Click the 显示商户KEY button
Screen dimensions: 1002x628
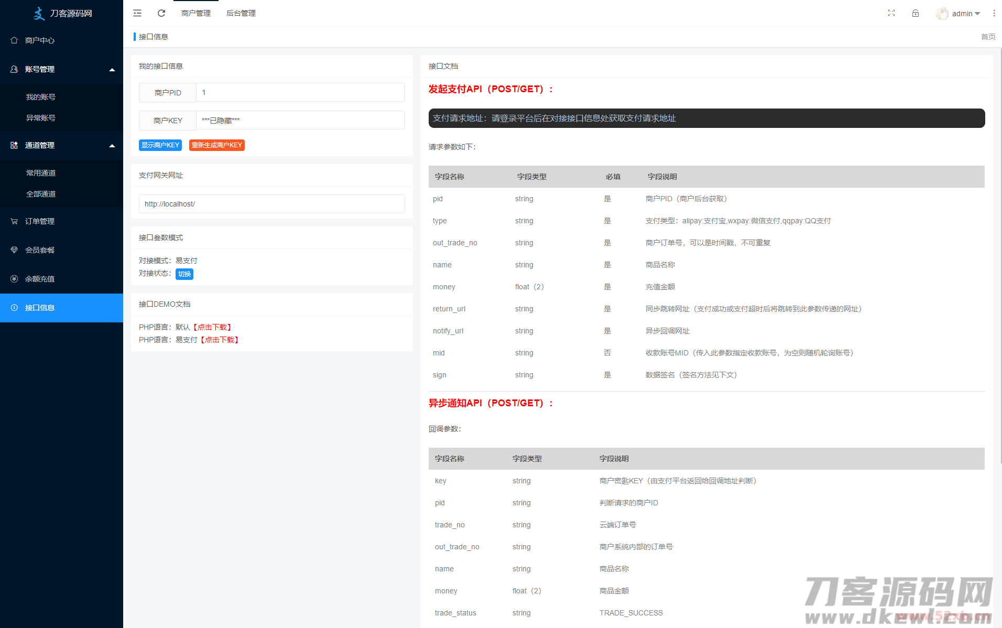click(x=160, y=145)
